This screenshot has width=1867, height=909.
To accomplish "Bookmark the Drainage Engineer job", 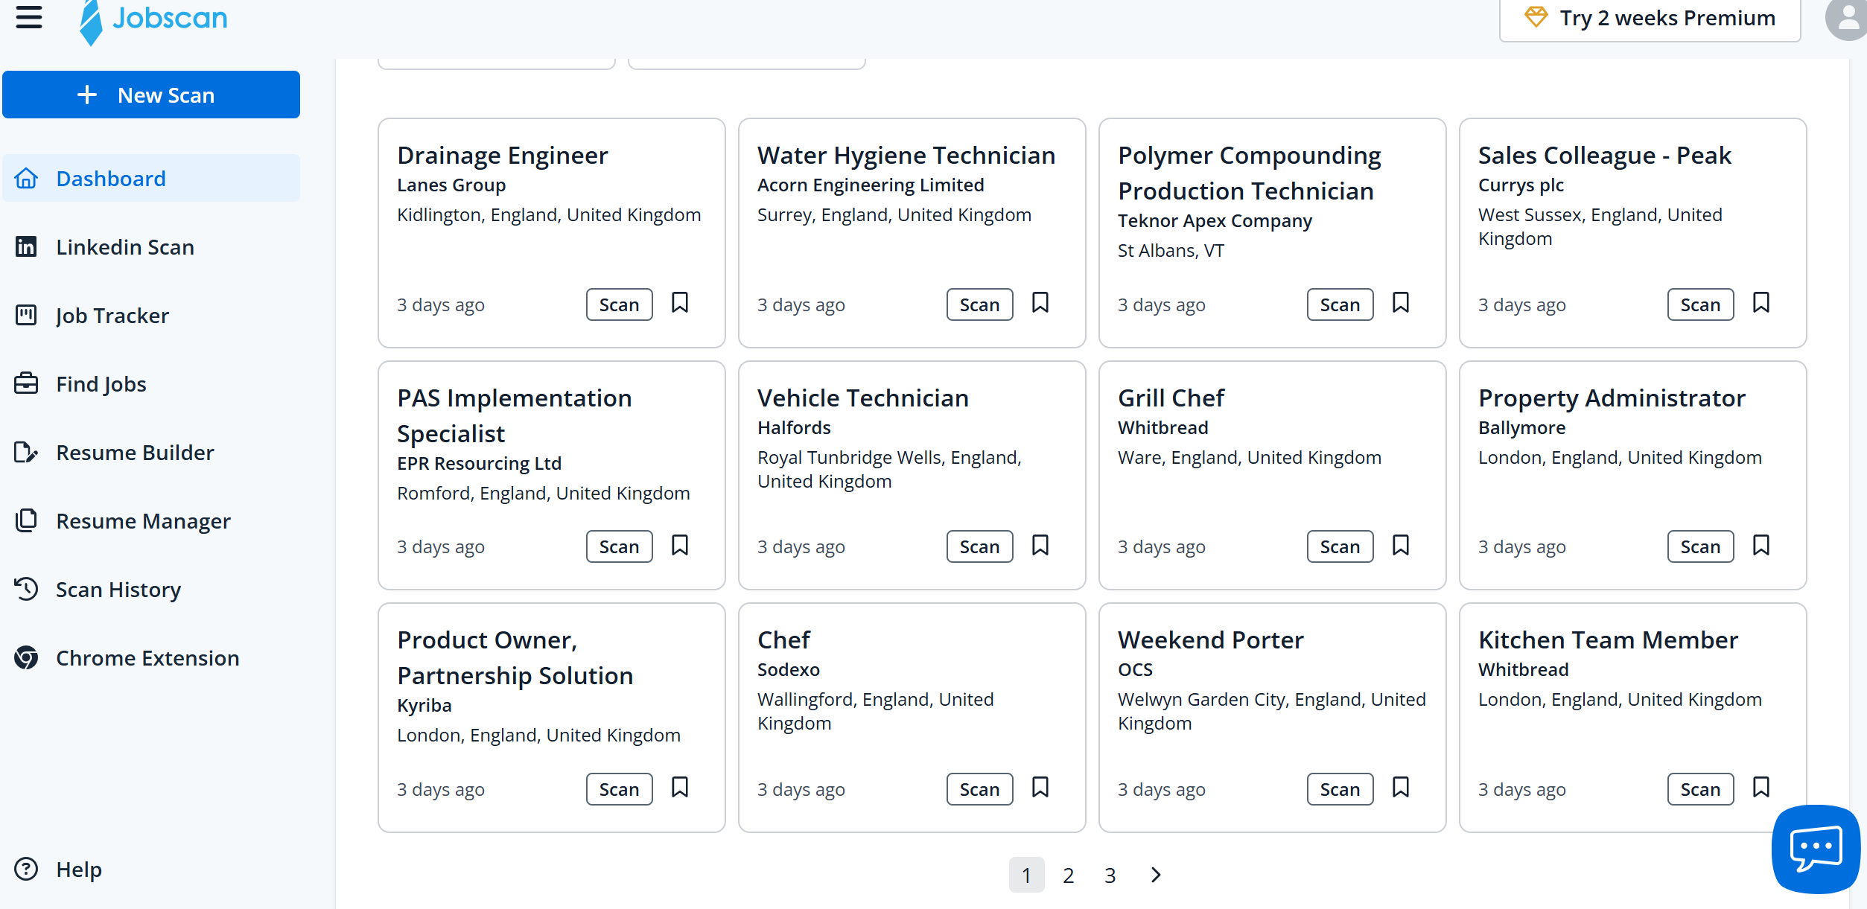I will [680, 303].
